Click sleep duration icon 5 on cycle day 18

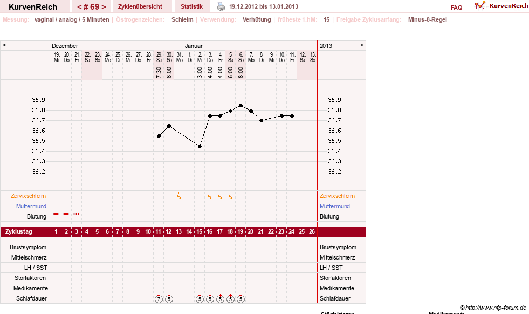pyautogui.click(x=230, y=299)
